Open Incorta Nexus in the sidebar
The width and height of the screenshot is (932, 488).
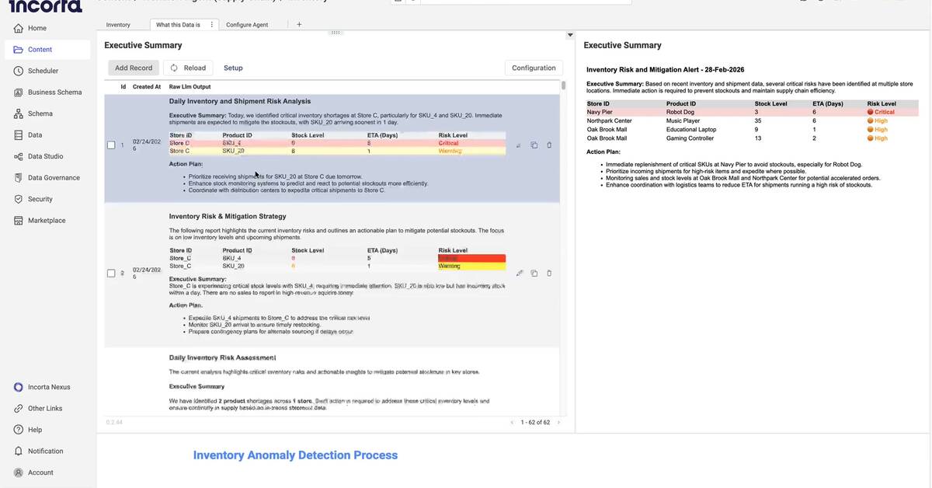42,387
